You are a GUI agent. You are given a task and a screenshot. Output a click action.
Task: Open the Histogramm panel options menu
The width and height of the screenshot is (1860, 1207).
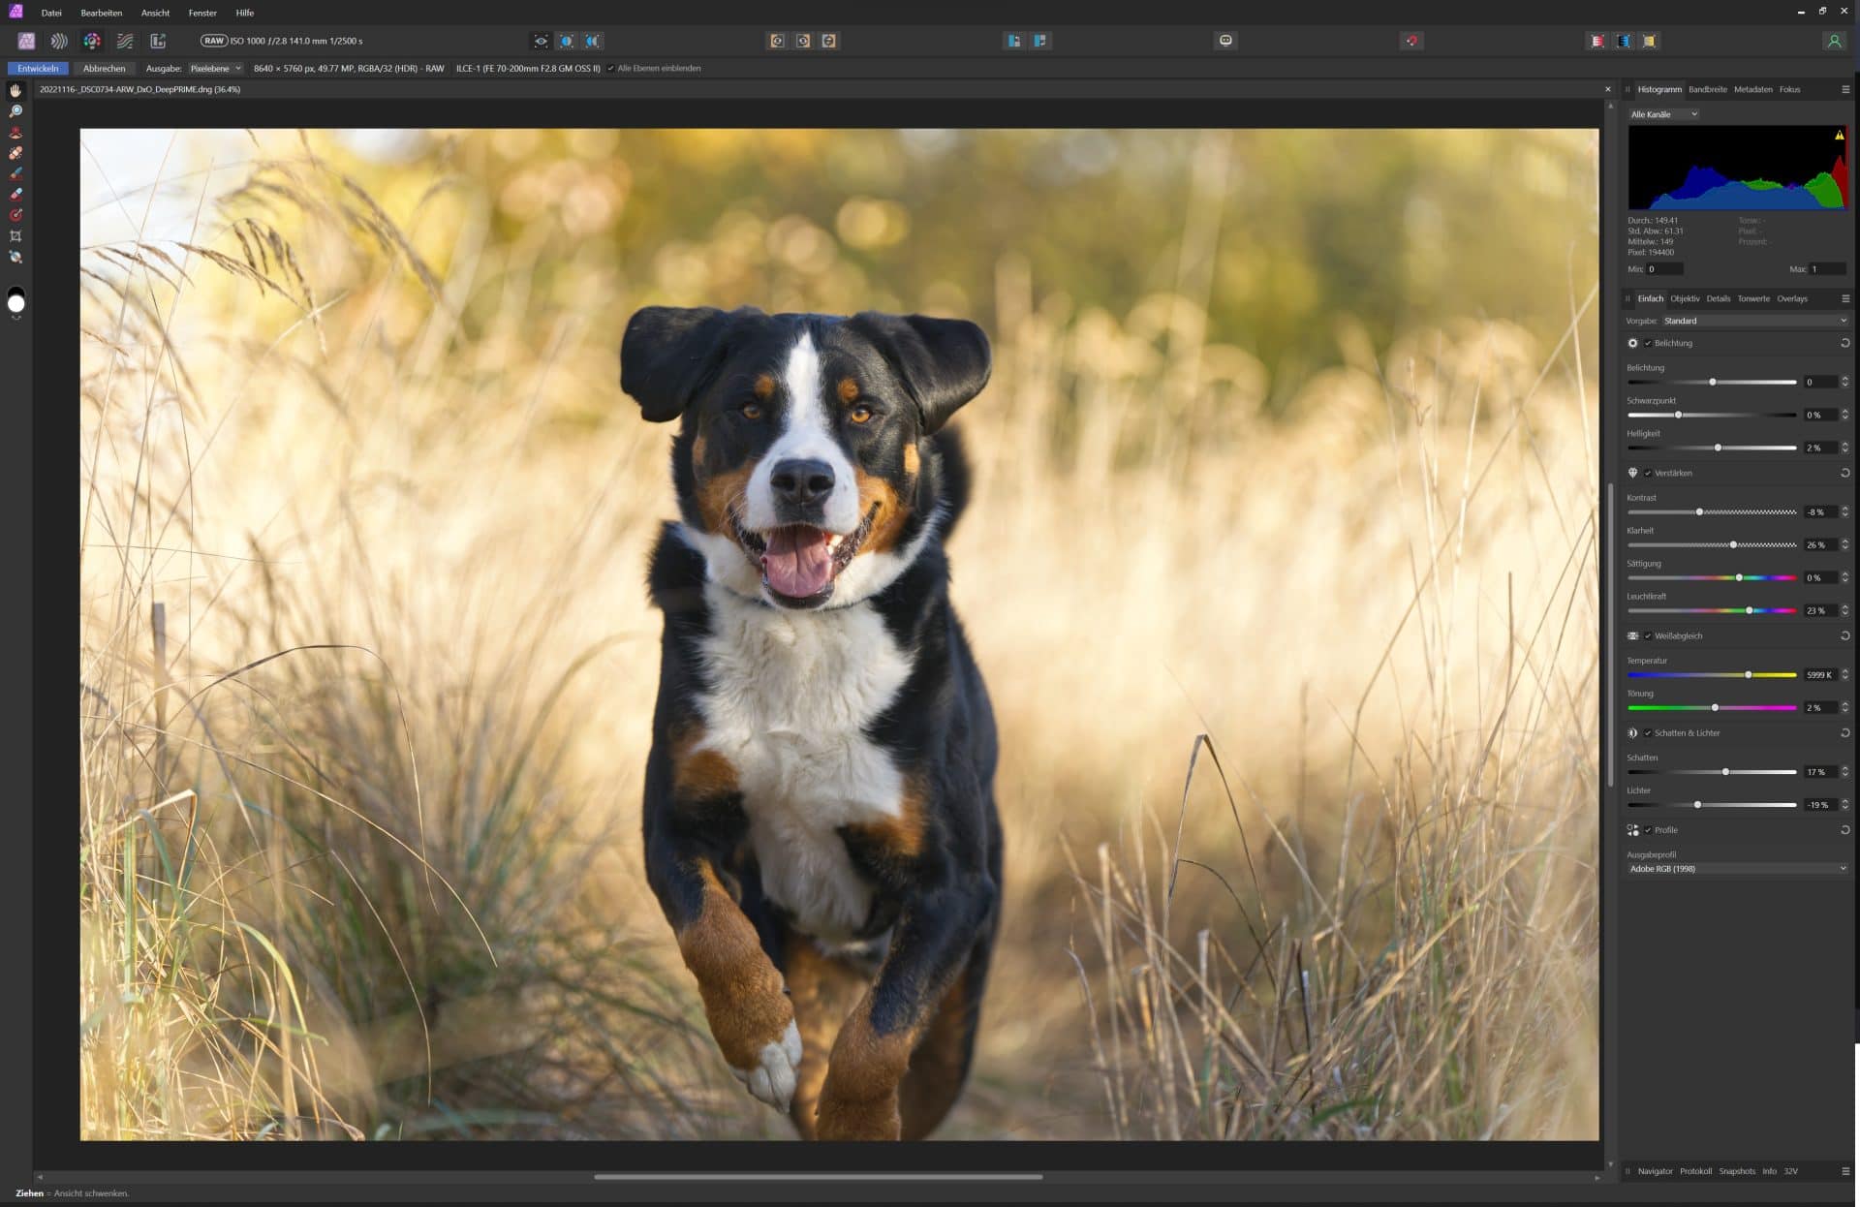[1845, 89]
